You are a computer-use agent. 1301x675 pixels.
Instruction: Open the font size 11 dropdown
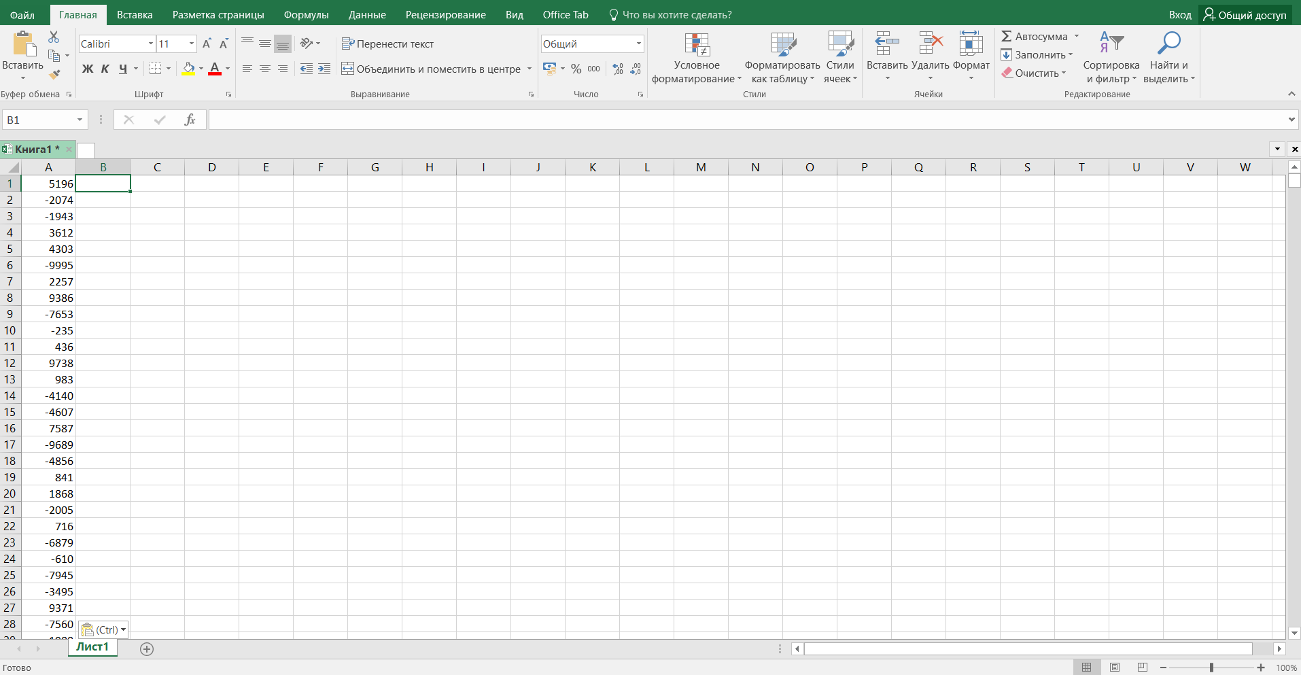point(192,44)
